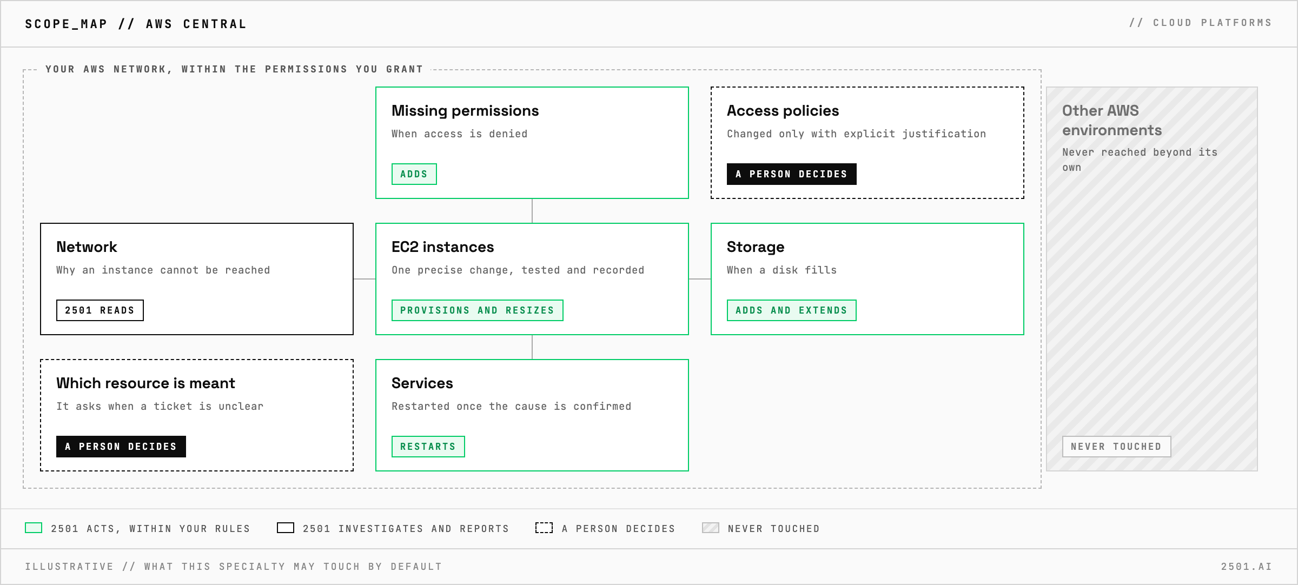The width and height of the screenshot is (1298, 585).
Task: Click the // CLOUD PLATFORMS header label
Action: 1201,23
